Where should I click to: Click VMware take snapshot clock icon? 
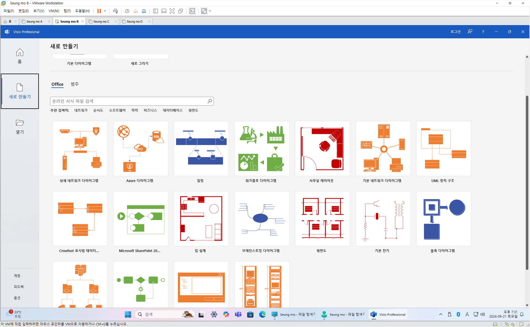[x=127, y=11]
